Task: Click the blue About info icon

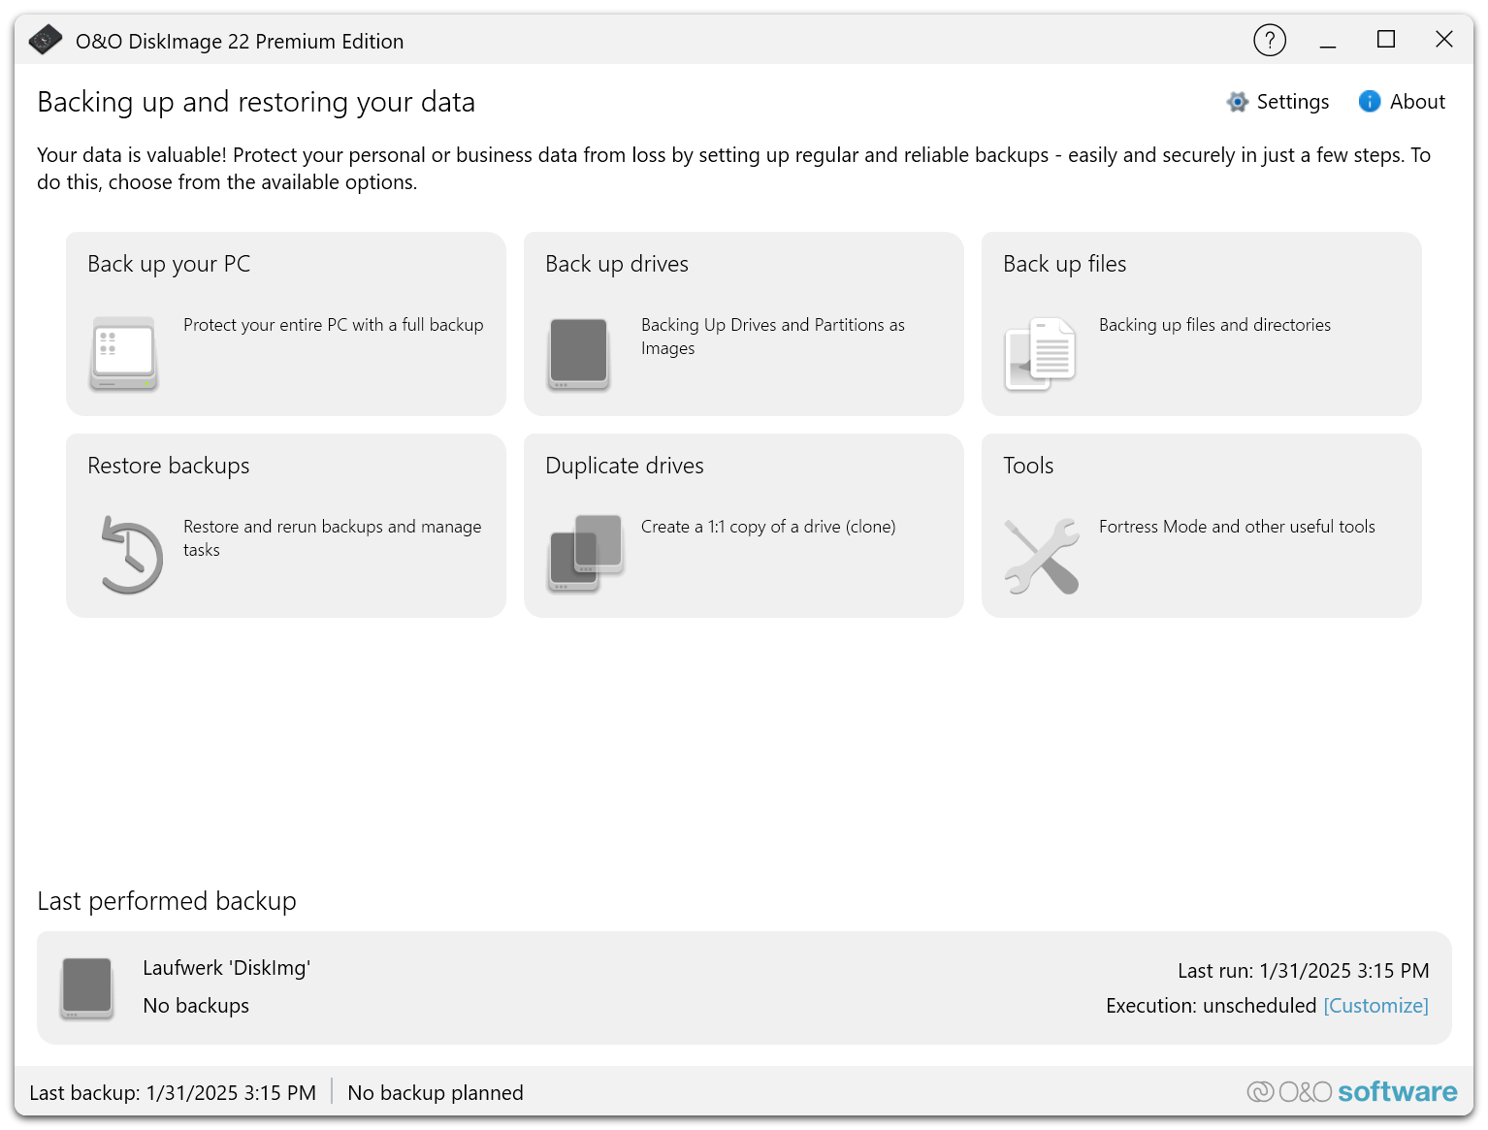Action: pos(1369,102)
